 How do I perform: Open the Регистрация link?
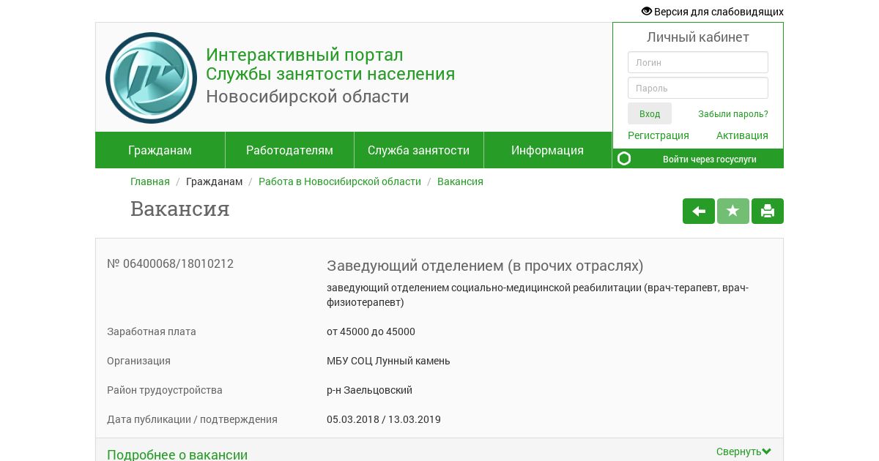pos(659,135)
